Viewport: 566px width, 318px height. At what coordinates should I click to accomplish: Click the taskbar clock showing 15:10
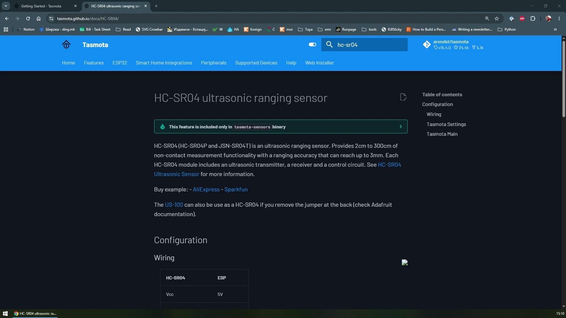(x=560, y=314)
